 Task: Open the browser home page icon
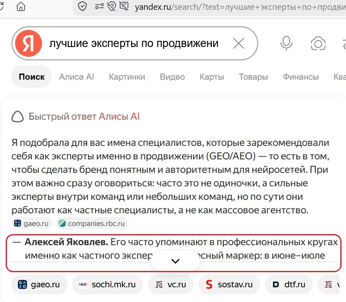point(21,7)
